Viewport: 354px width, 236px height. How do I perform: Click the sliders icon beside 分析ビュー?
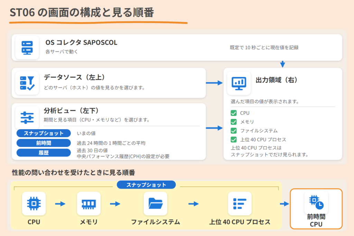click(27, 117)
